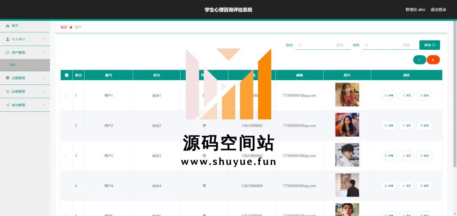457x216 pixels.
Task: Click the 性别 search input field
Action: coord(389,45)
